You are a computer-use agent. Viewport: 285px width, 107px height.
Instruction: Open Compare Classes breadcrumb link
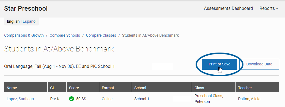pyautogui.click(x=101, y=35)
